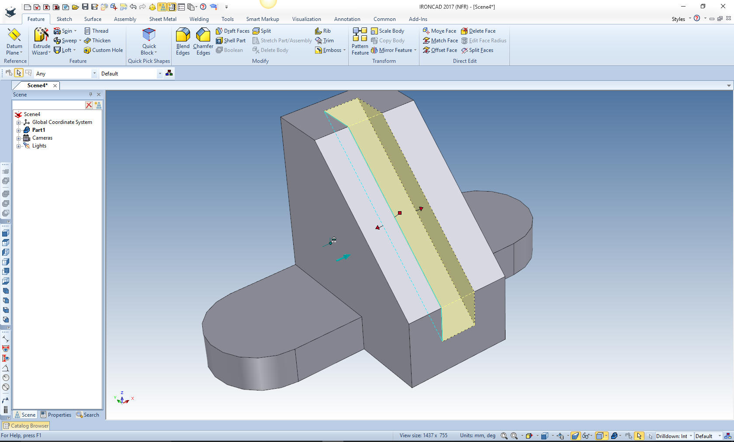This screenshot has width=734, height=442.
Task: Open the Properties tab at panel bottom
Action: point(56,415)
